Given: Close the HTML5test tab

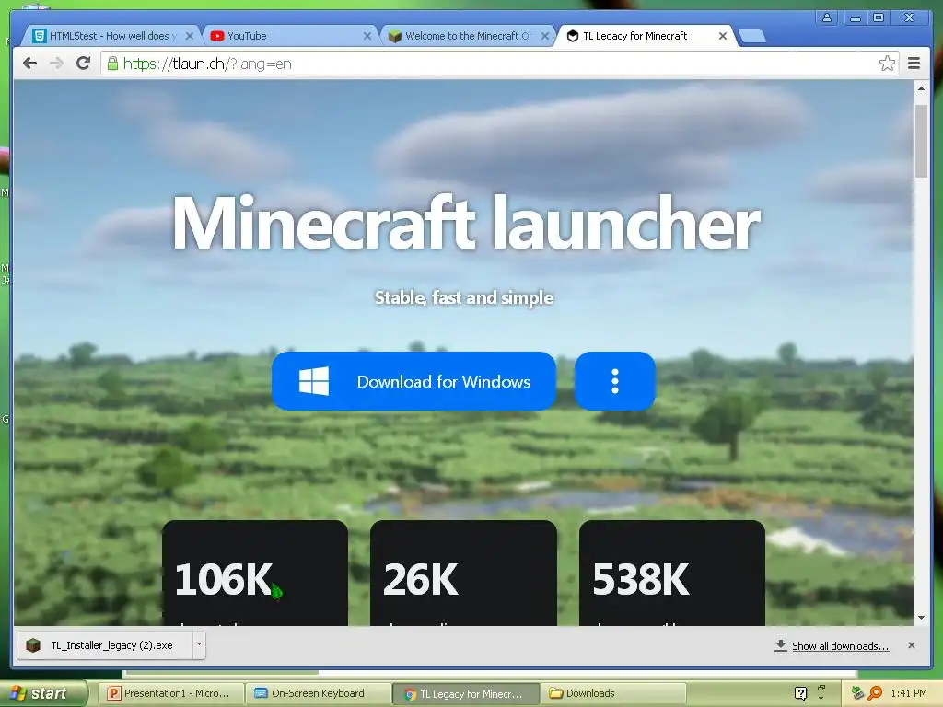Looking at the screenshot, I should (190, 36).
